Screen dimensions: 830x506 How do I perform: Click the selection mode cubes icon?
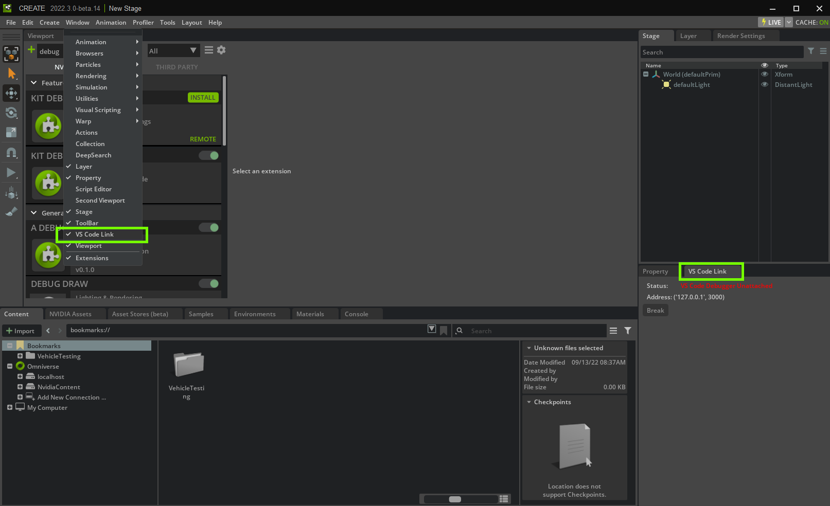[11, 54]
